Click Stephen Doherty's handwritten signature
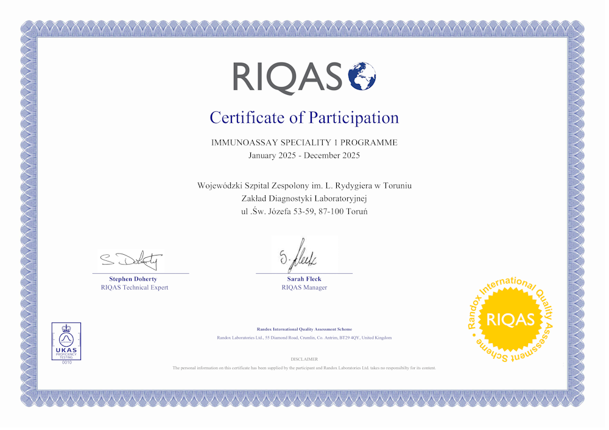609x430 pixels. (132, 260)
